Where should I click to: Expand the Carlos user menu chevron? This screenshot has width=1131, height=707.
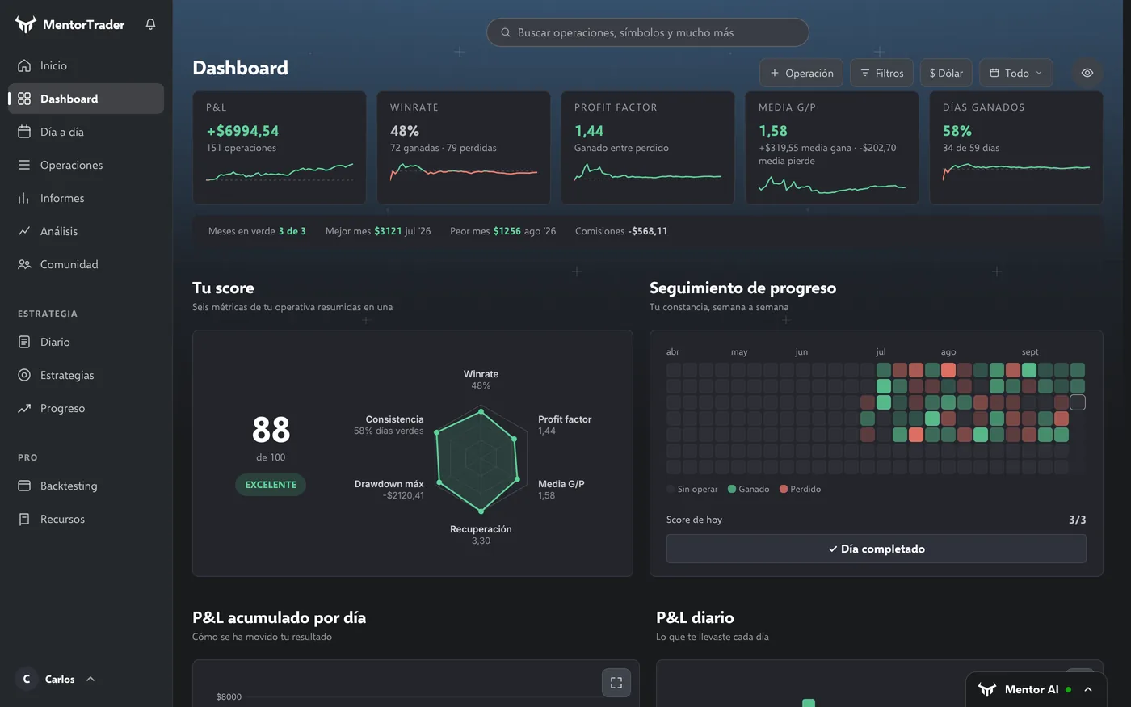pyautogui.click(x=90, y=679)
